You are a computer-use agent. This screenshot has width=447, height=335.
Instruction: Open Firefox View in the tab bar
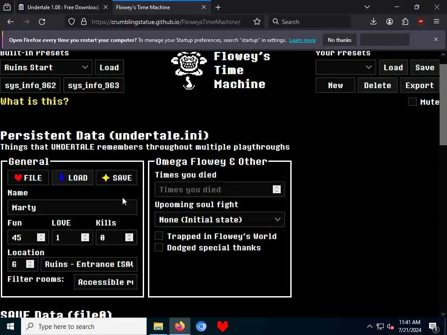tap(7, 7)
